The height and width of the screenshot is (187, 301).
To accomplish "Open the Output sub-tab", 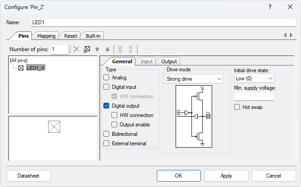I will click(169, 61).
